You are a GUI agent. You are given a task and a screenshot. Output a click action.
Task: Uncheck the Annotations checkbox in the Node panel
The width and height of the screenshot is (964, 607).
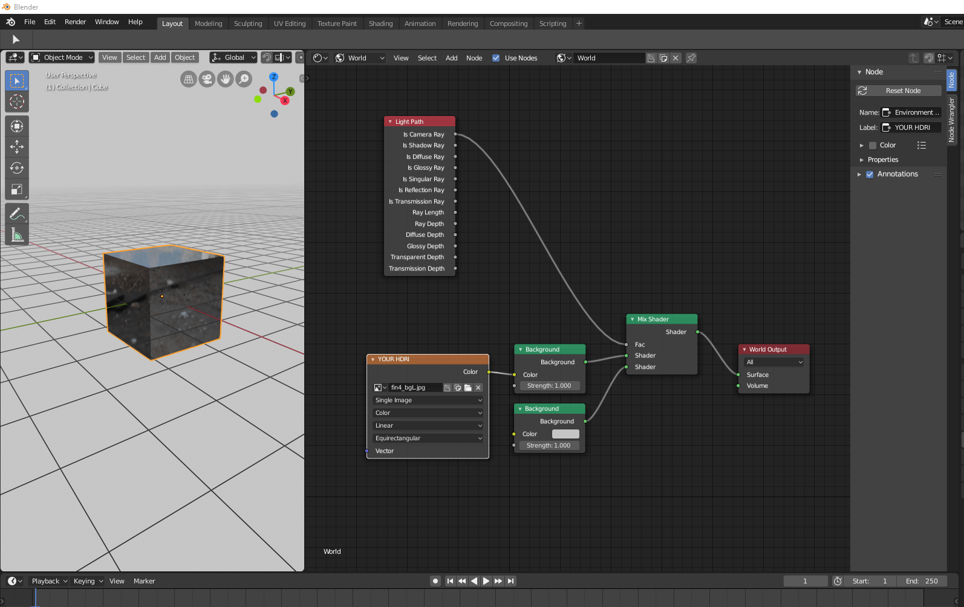point(870,175)
